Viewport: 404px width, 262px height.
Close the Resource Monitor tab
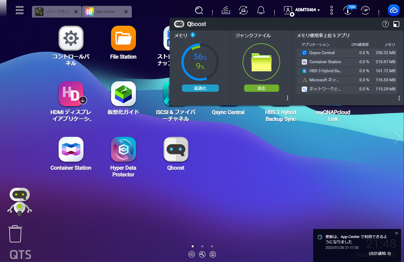76,12
